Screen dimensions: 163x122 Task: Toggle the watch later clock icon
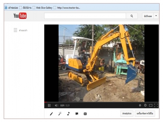point(140,106)
